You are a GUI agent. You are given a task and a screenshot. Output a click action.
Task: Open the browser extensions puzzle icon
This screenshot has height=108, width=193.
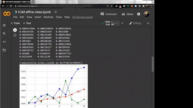point(143,6)
